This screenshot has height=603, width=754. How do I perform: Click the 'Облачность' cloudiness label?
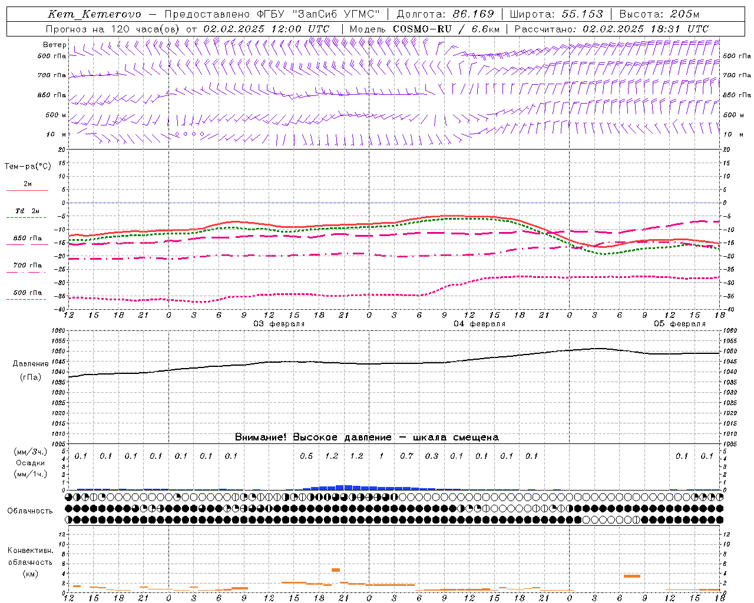click(x=30, y=511)
